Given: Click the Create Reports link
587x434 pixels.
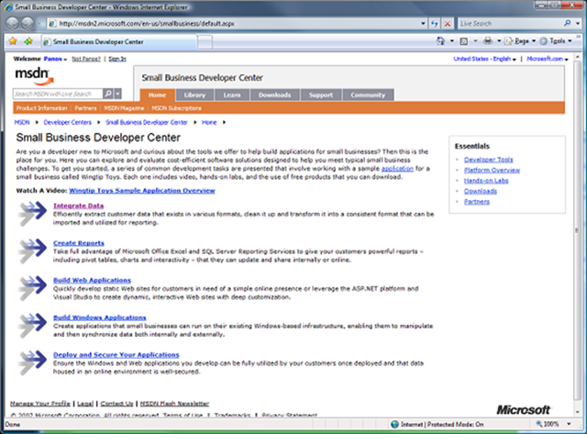Looking at the screenshot, I should tap(79, 243).
